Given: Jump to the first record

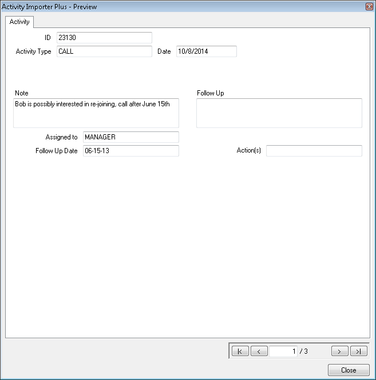Looking at the screenshot, I should [240, 351].
